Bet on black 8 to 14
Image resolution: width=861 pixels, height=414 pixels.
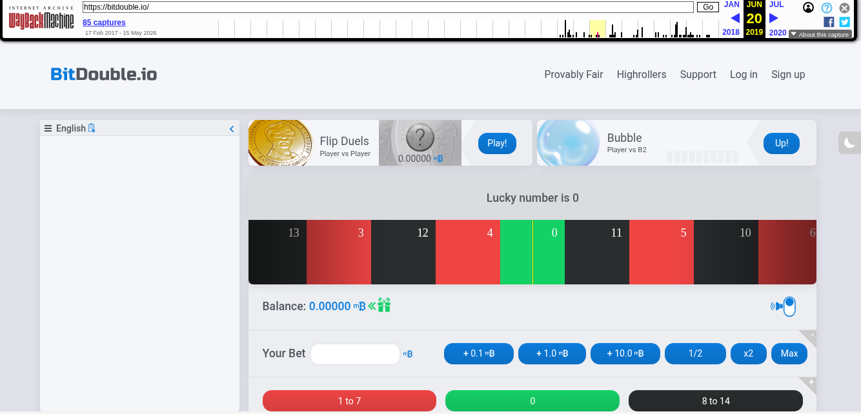716,401
